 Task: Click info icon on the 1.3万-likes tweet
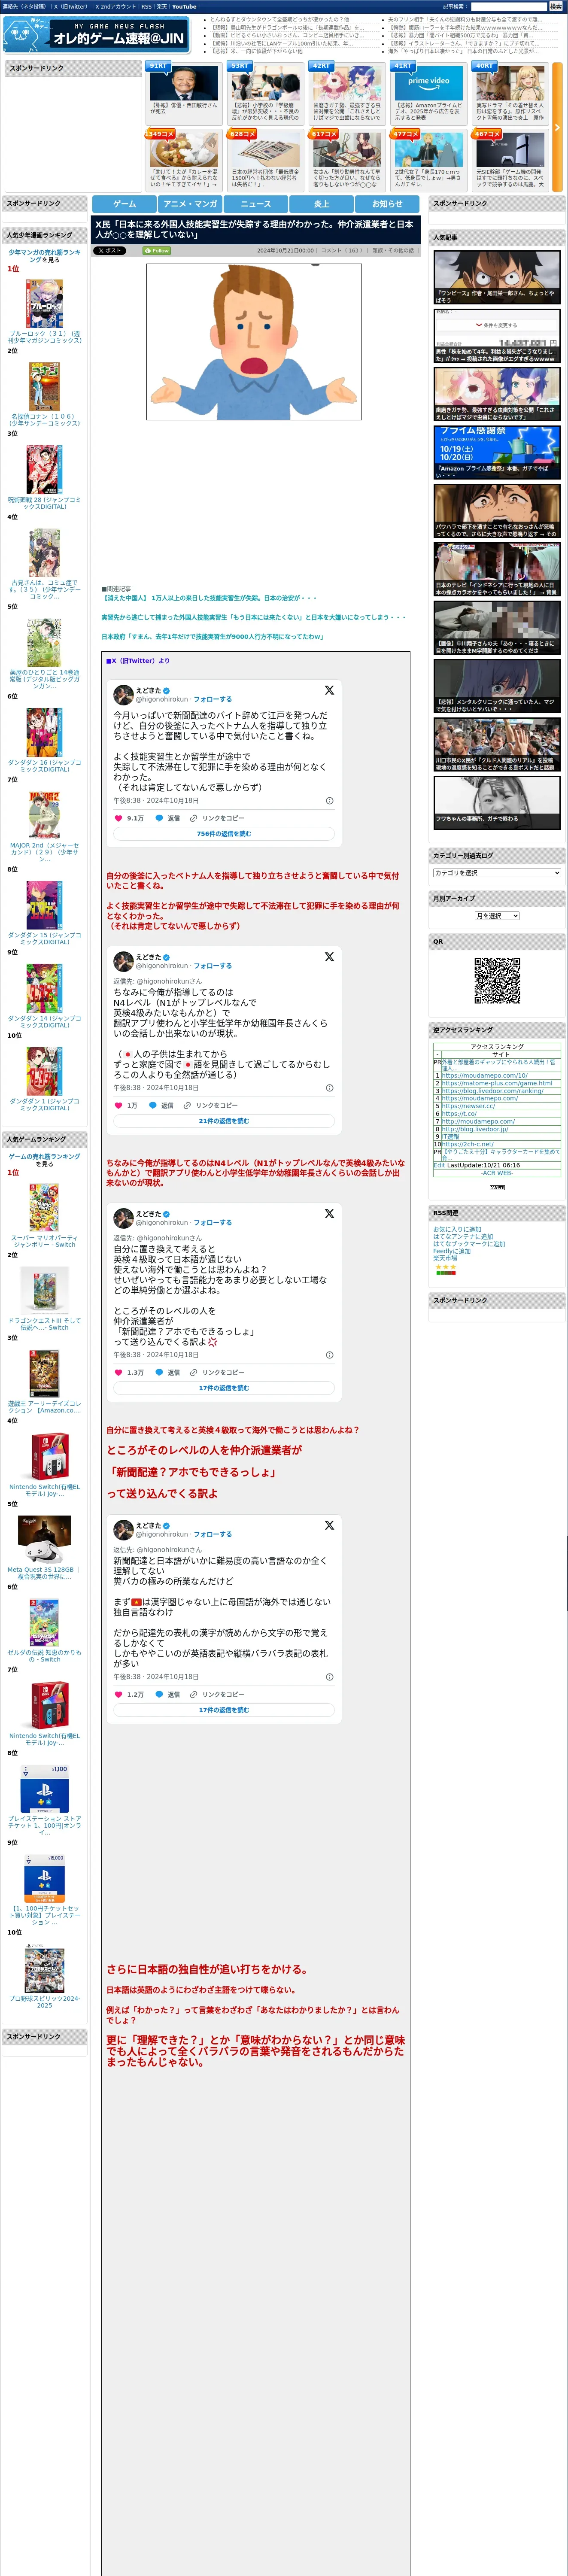(330, 1355)
